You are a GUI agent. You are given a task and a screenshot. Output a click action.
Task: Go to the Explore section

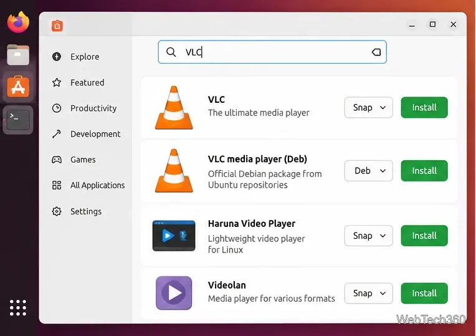85,57
